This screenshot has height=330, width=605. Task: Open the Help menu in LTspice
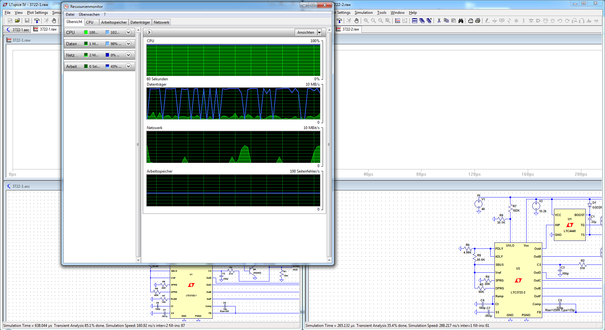[413, 13]
